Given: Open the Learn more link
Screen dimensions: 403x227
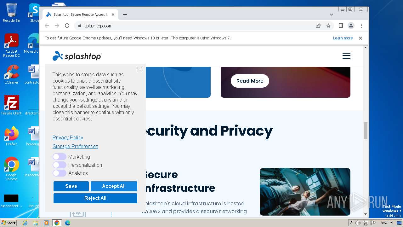Looking at the screenshot, I should coord(343,38).
